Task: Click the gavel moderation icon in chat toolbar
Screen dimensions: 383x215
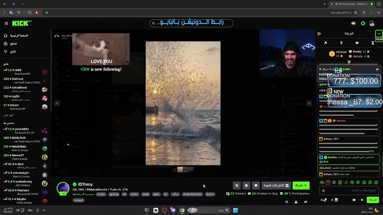Action: coord(326,43)
